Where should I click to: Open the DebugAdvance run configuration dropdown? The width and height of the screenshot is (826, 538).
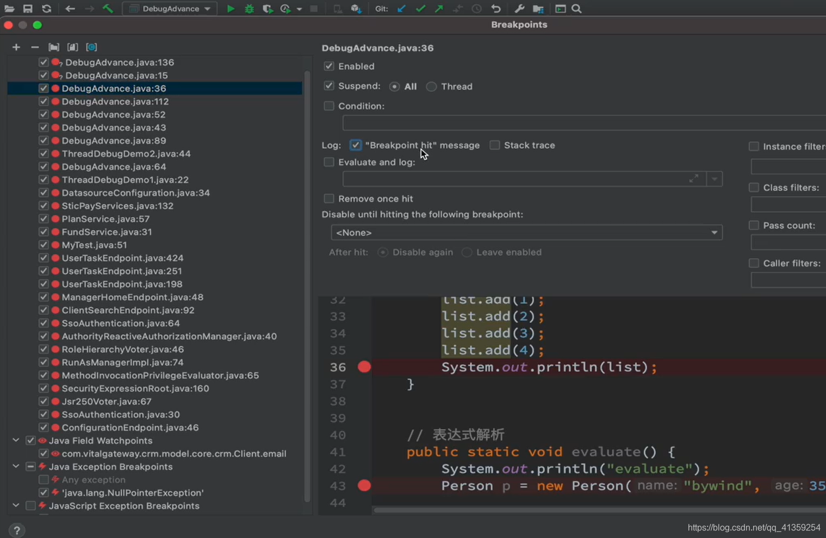click(x=170, y=9)
